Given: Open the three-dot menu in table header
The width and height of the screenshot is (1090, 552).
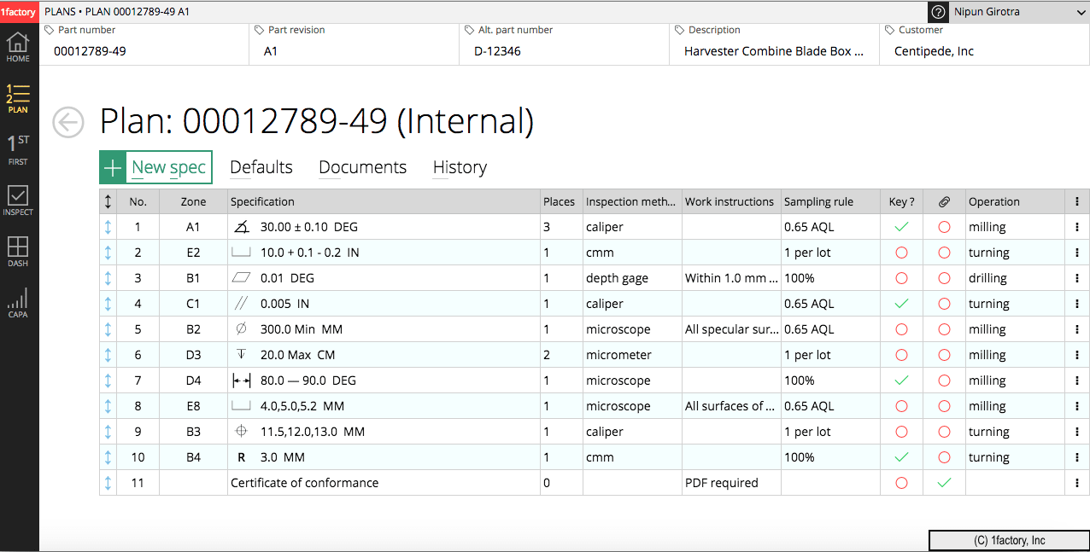Looking at the screenshot, I should click(x=1077, y=202).
